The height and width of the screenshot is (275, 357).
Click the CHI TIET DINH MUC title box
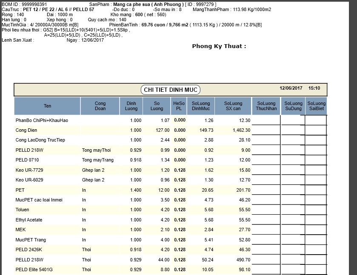point(170,90)
